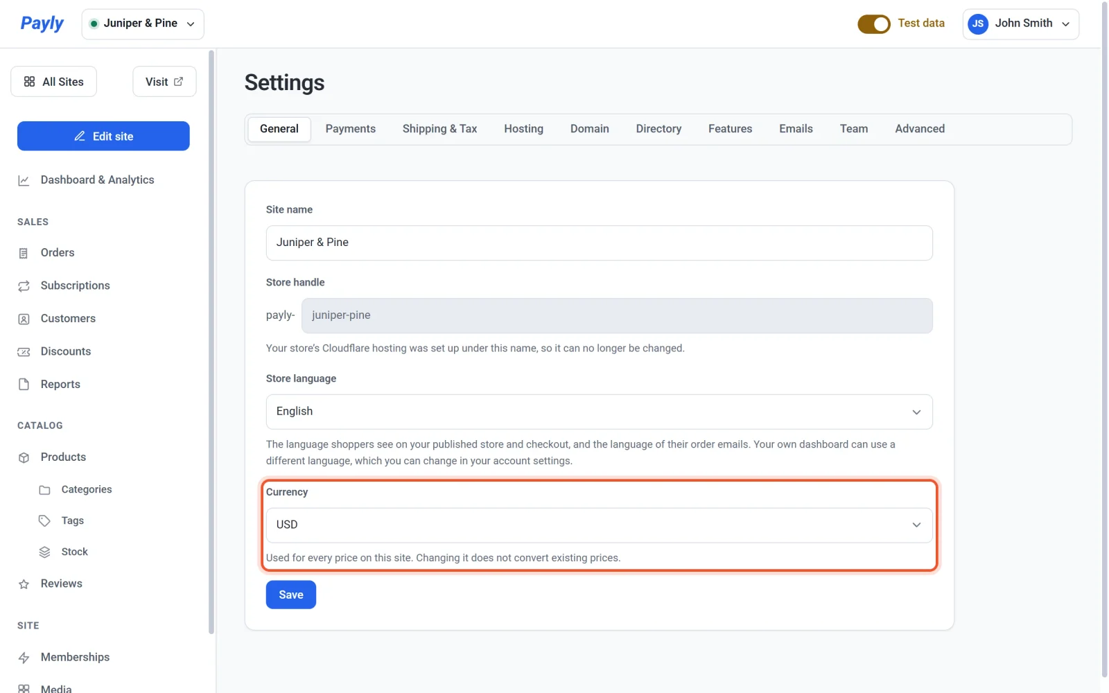
Task: Click the Reports document icon
Action: point(24,385)
